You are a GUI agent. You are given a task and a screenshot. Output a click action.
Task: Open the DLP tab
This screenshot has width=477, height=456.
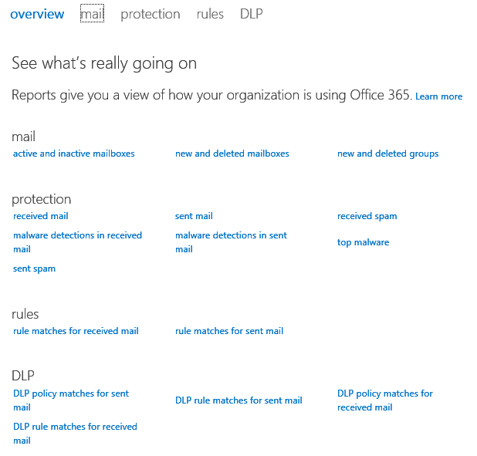(251, 14)
